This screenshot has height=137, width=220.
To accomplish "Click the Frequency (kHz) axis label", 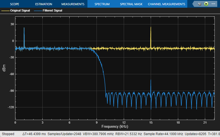I will 115,127.
